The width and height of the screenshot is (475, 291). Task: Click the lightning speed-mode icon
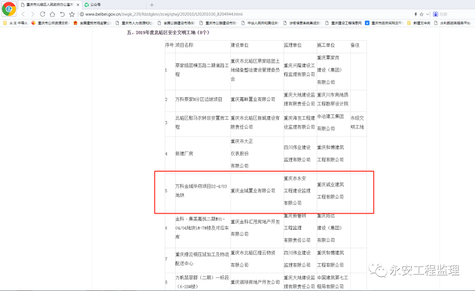[x=415, y=14]
